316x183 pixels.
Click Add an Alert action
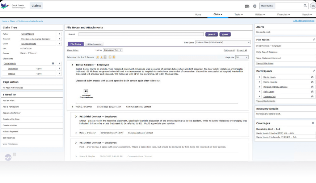pyautogui.click(x=8, y=101)
